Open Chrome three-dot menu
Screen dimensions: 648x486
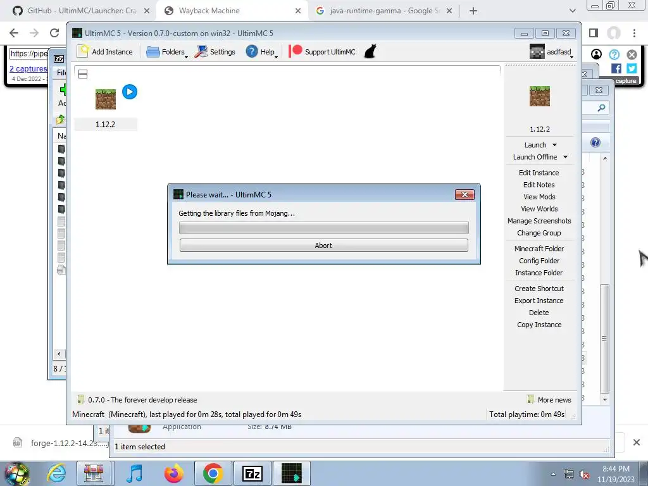634,33
